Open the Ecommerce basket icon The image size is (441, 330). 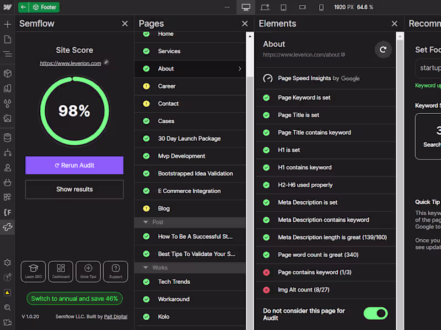click(8, 183)
